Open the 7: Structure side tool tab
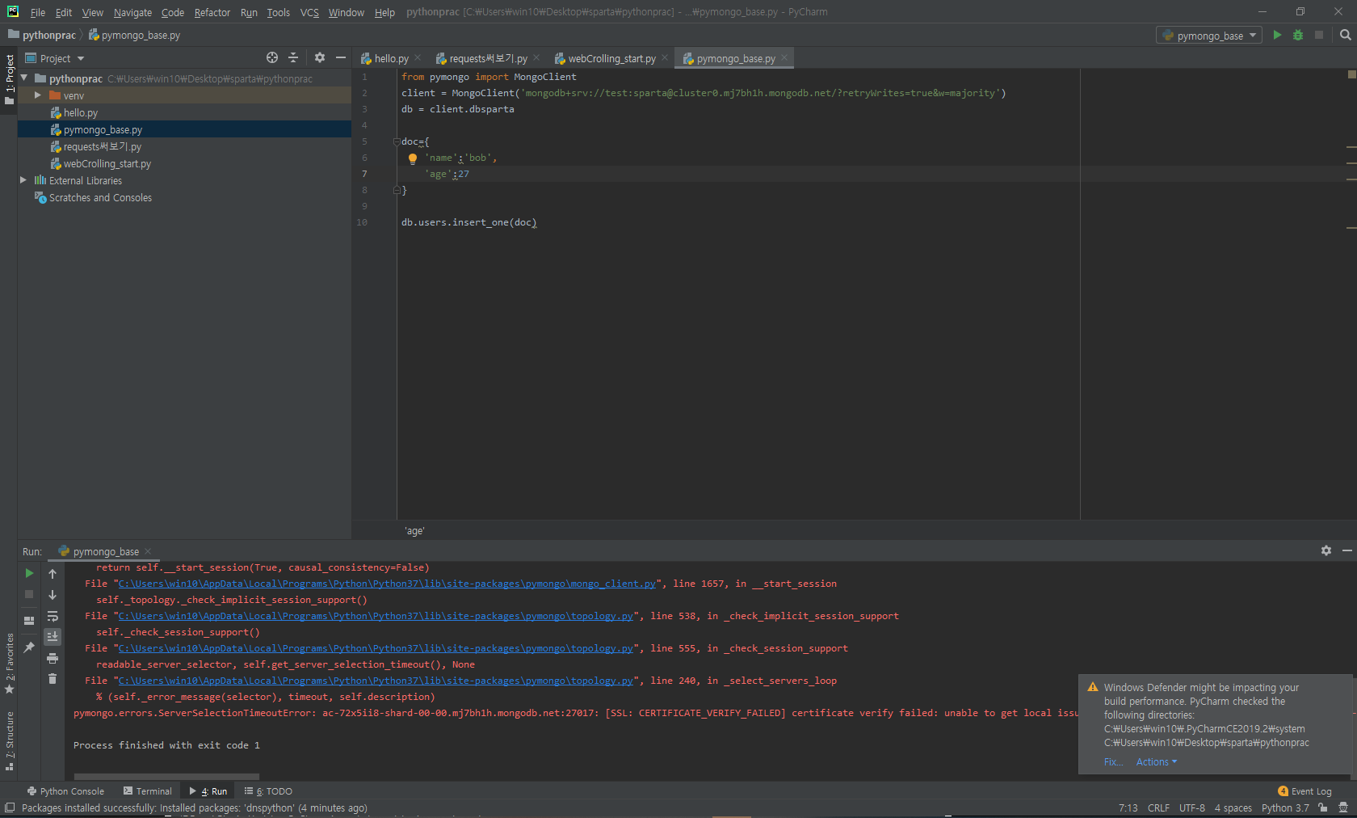This screenshot has width=1357, height=818. [x=10, y=740]
